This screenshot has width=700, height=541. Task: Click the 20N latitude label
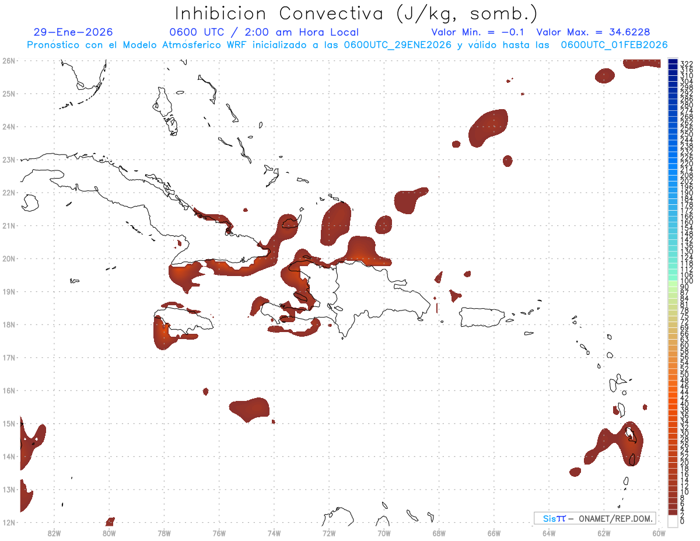click(8, 258)
